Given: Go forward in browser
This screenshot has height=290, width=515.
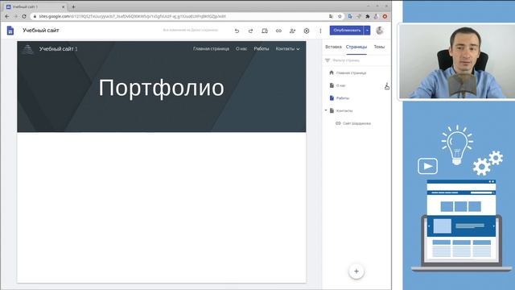Looking at the screenshot, I should click(x=15, y=16).
